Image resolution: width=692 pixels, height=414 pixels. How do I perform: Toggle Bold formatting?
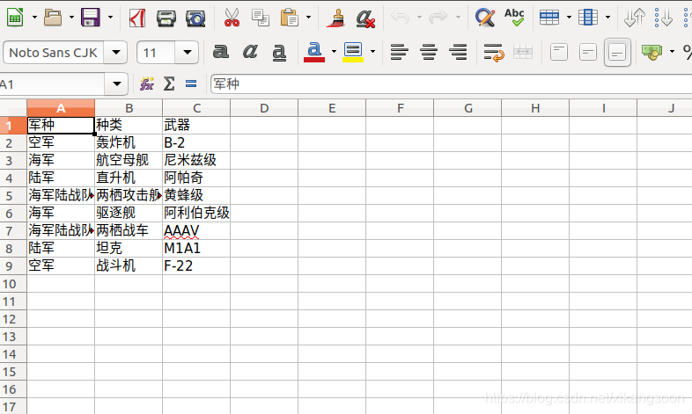pyautogui.click(x=220, y=52)
